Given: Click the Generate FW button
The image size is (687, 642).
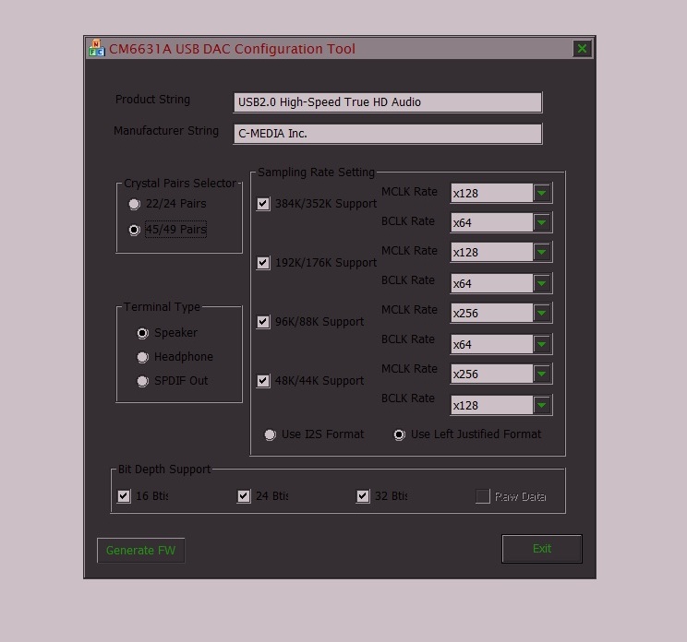Looking at the screenshot, I should [141, 551].
